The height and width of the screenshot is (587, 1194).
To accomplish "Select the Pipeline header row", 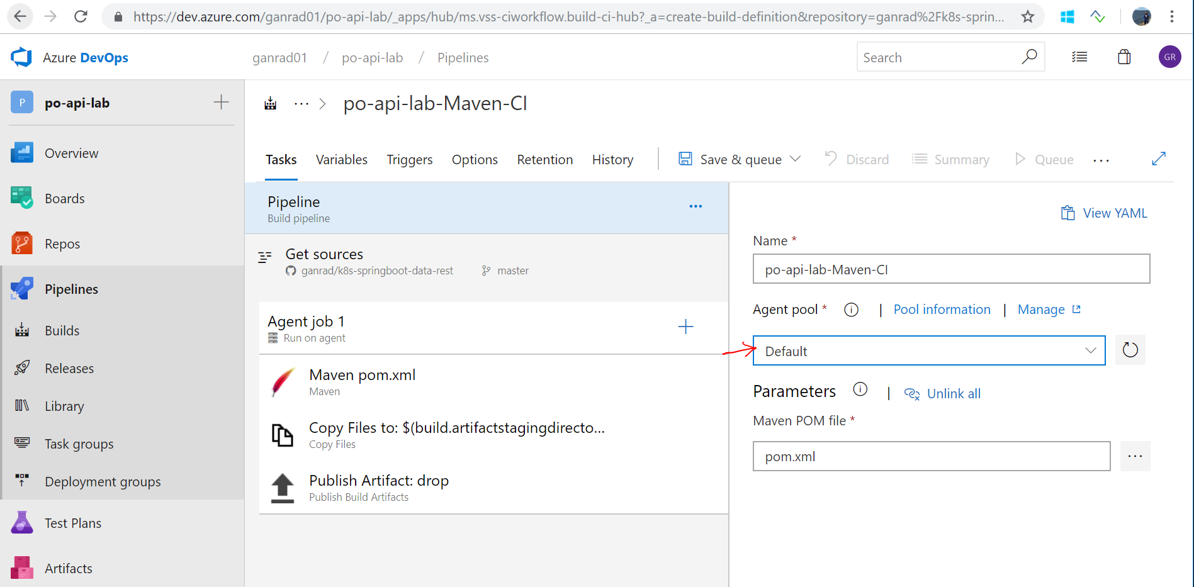I will tap(487, 208).
